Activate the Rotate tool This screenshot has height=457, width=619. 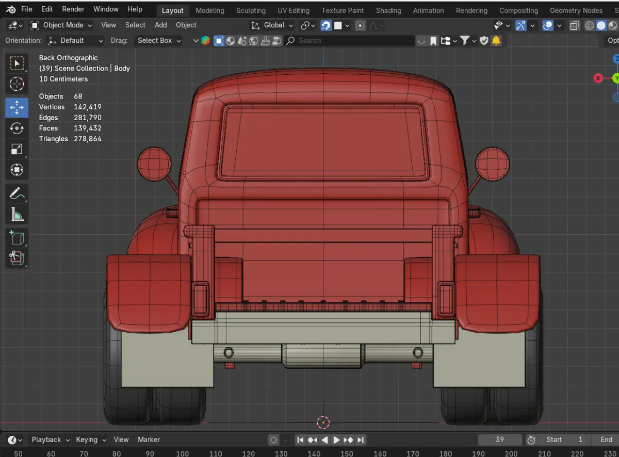point(17,128)
